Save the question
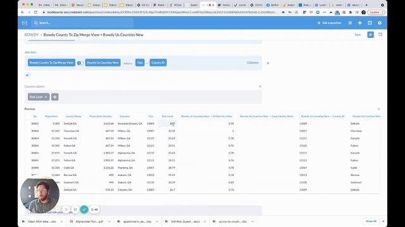The width and height of the screenshot is (405, 227). tap(358, 35)
